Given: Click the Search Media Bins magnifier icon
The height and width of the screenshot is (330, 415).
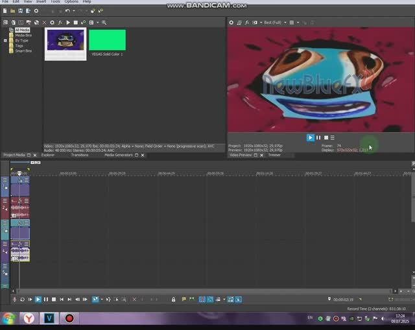Looking at the screenshot, I should tap(104, 23).
